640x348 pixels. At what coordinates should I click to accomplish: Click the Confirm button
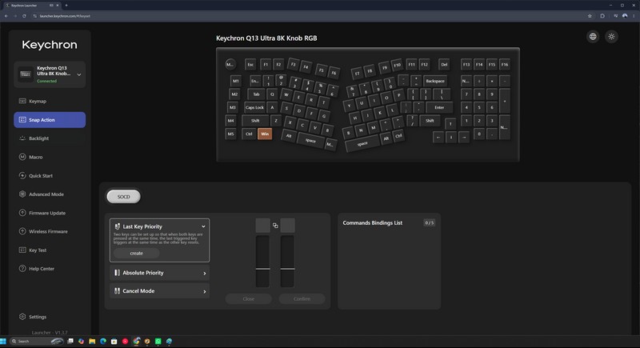click(x=302, y=299)
